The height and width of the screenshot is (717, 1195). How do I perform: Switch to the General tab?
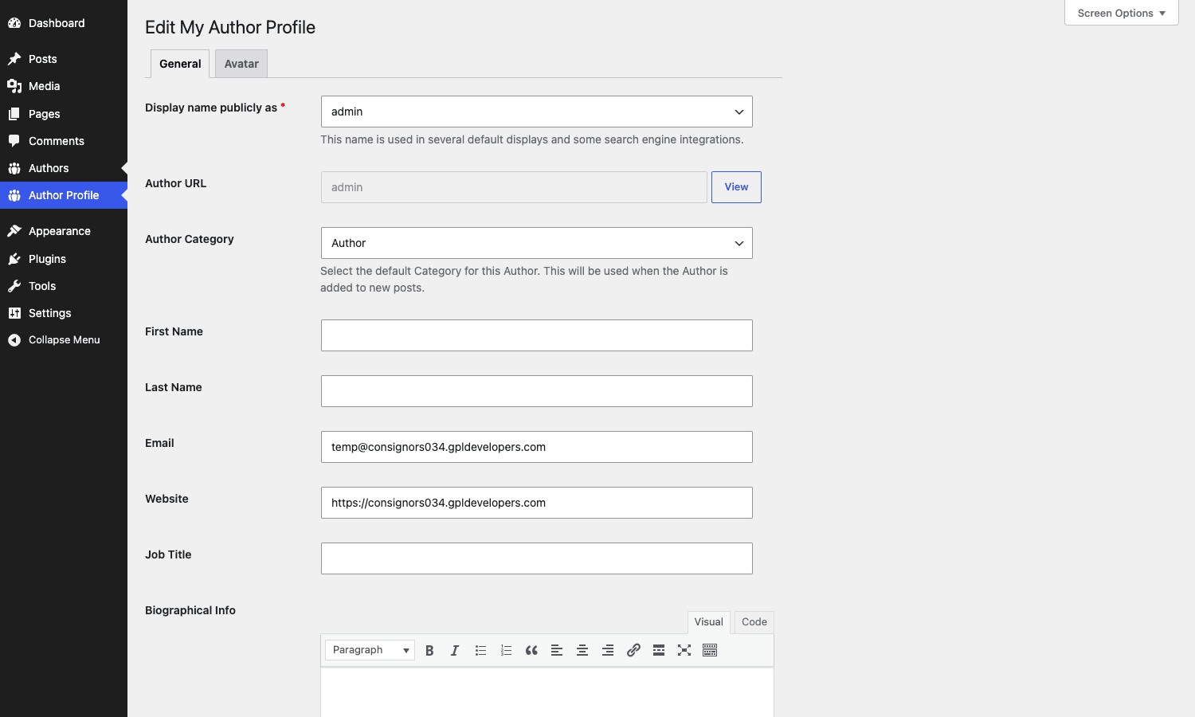tap(180, 64)
